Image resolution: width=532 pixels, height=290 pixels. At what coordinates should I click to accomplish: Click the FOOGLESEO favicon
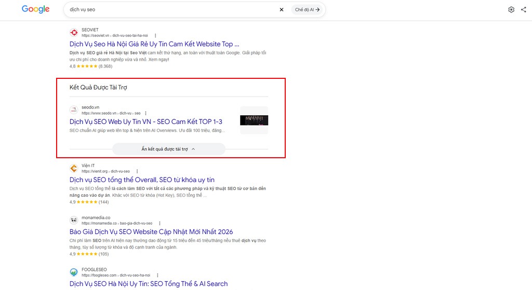tap(74, 272)
